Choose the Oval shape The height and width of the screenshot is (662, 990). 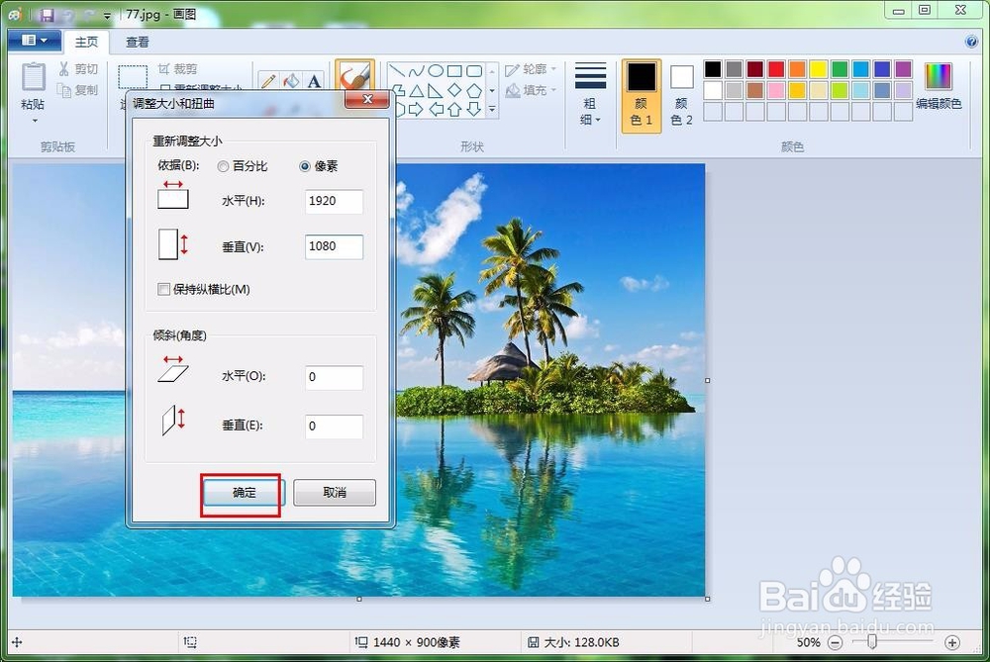point(436,70)
